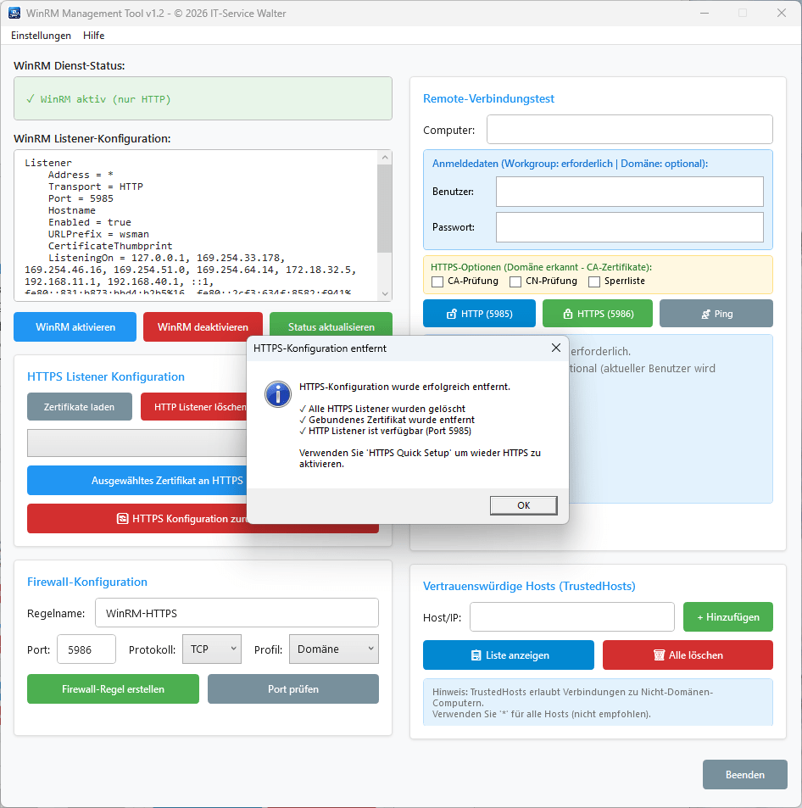Add a host with Hinzufügen
The image size is (802, 808).
pyautogui.click(x=727, y=616)
